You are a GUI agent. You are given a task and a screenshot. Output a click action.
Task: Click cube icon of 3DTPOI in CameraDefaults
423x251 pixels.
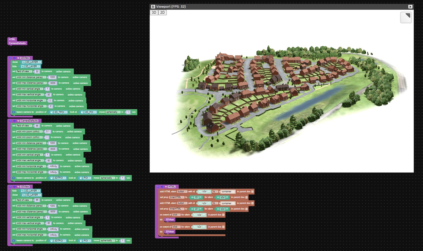[x=52, y=178]
